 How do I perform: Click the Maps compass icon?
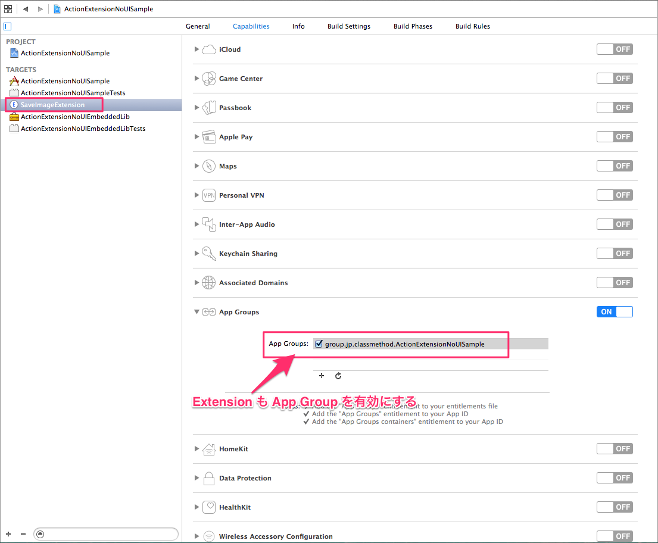pos(209,166)
